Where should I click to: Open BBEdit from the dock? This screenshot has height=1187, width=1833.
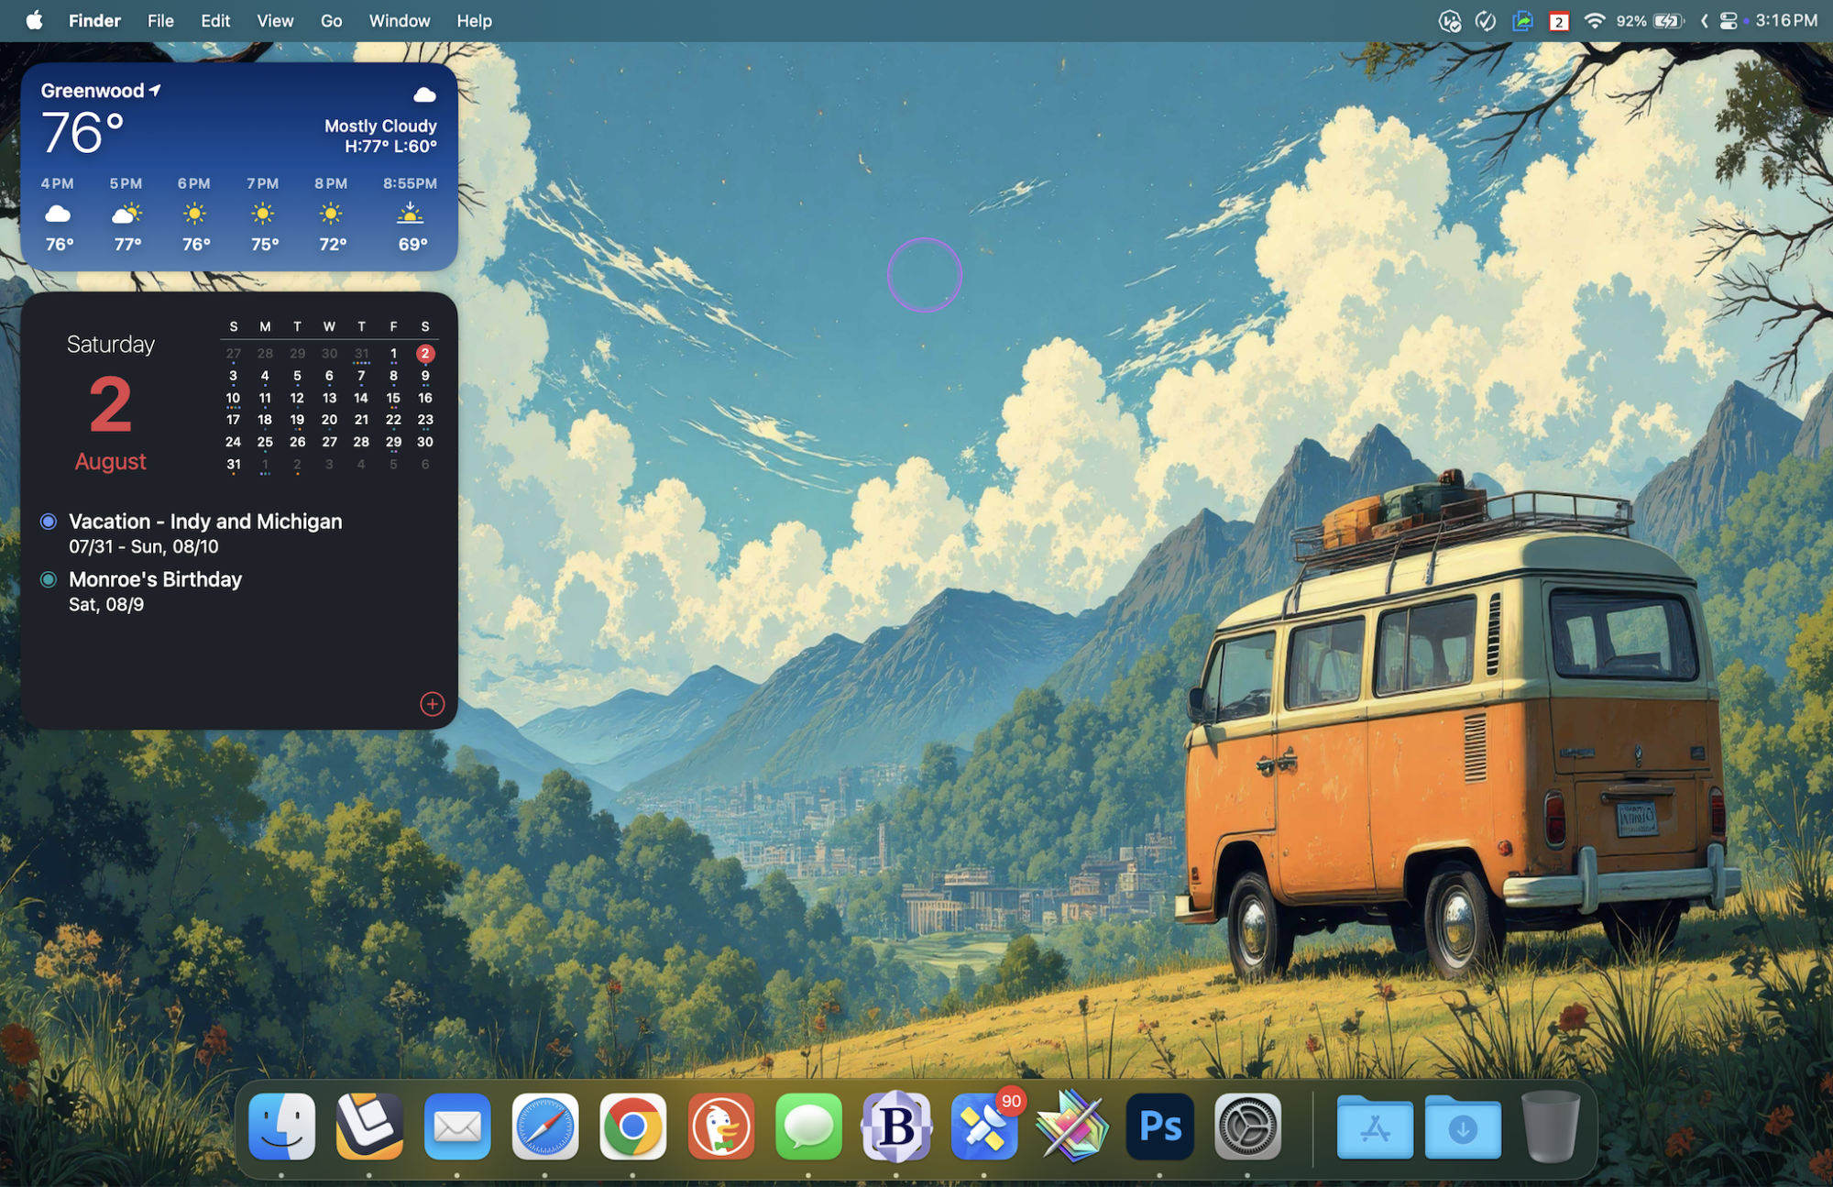[x=896, y=1127]
